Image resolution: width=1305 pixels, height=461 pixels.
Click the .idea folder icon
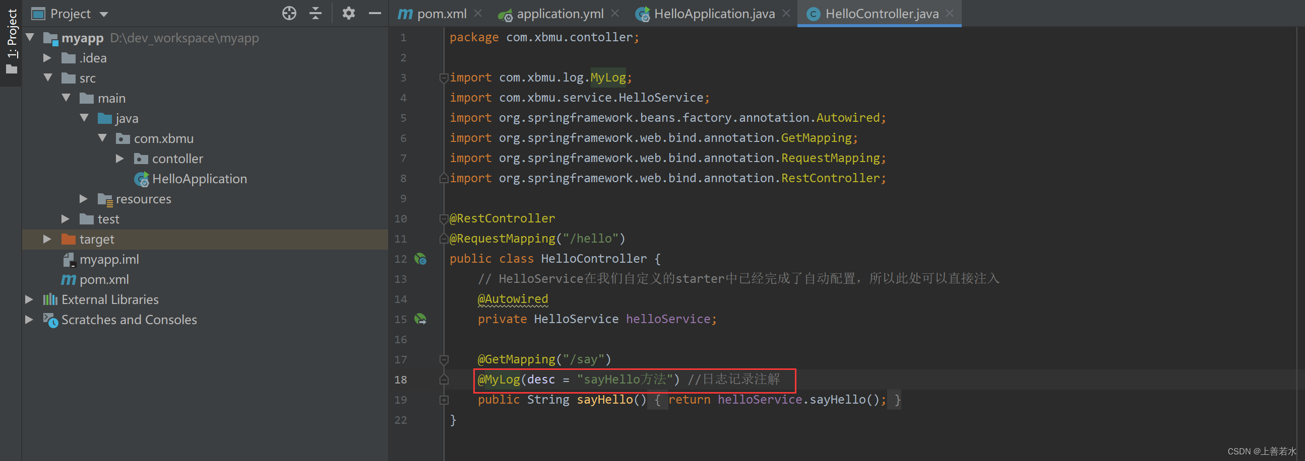pos(69,58)
